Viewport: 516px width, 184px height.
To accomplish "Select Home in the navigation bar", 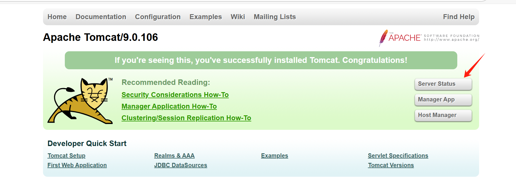I will [57, 17].
